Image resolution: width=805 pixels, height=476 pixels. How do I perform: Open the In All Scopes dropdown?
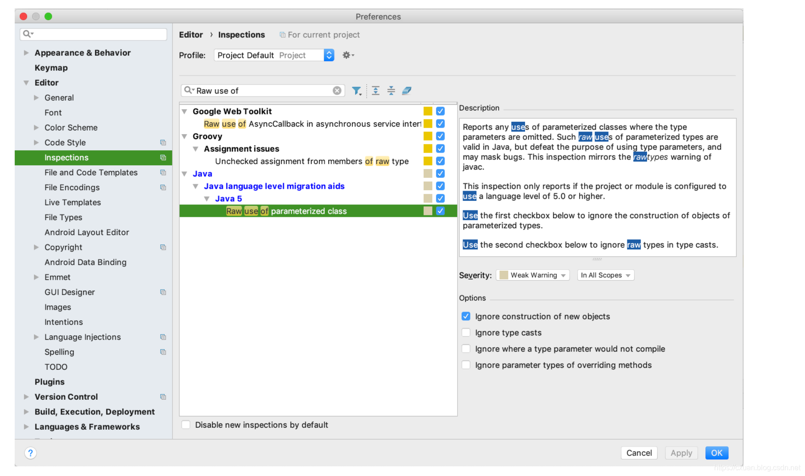coord(606,275)
